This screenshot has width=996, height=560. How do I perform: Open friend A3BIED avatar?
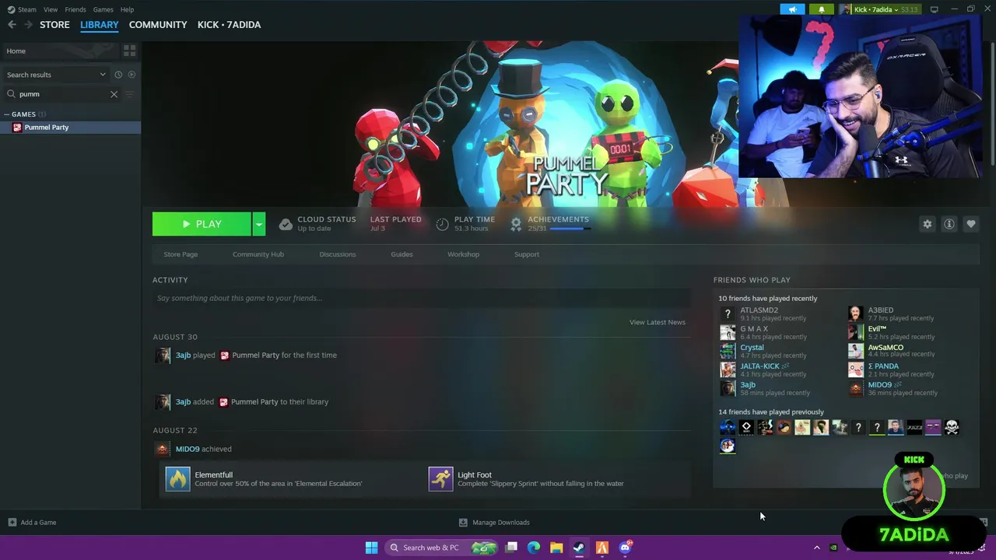click(856, 313)
